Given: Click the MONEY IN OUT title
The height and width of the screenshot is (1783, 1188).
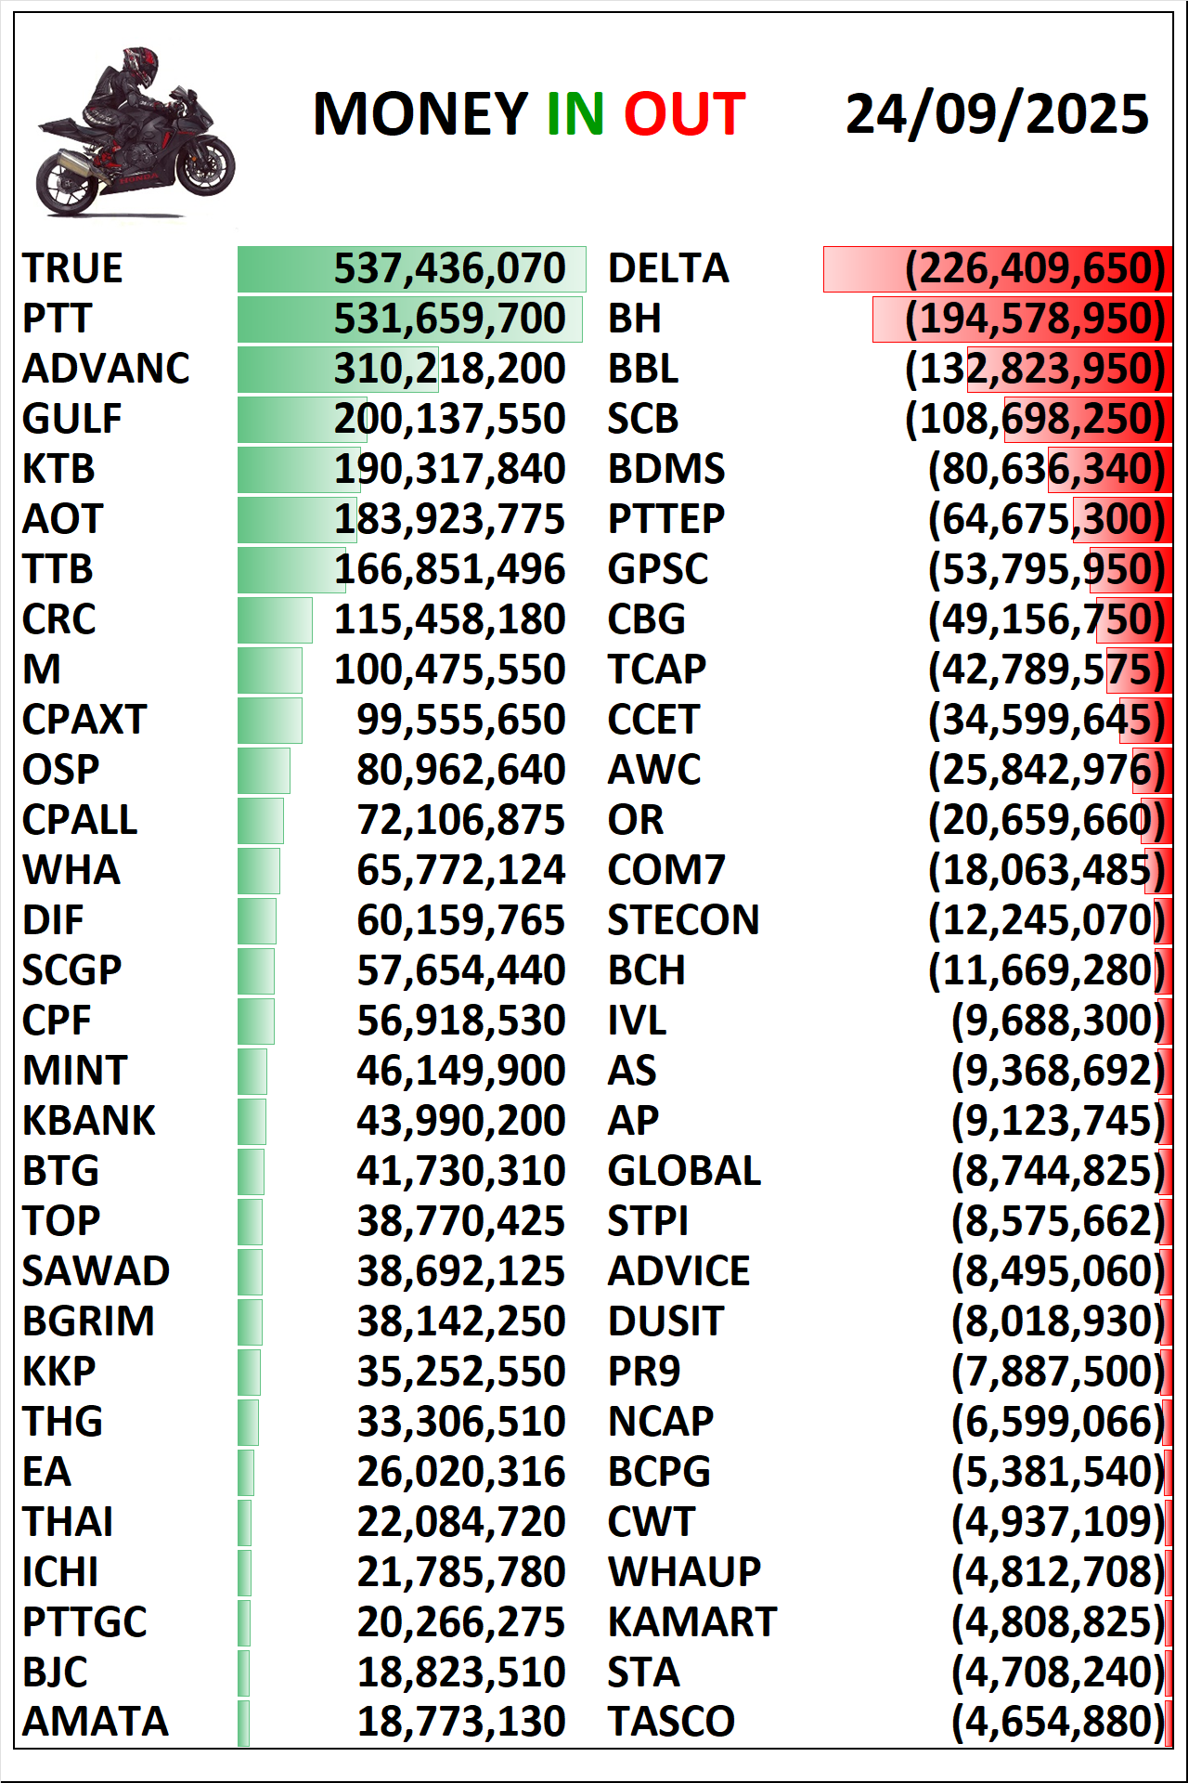Looking at the screenshot, I should [529, 114].
